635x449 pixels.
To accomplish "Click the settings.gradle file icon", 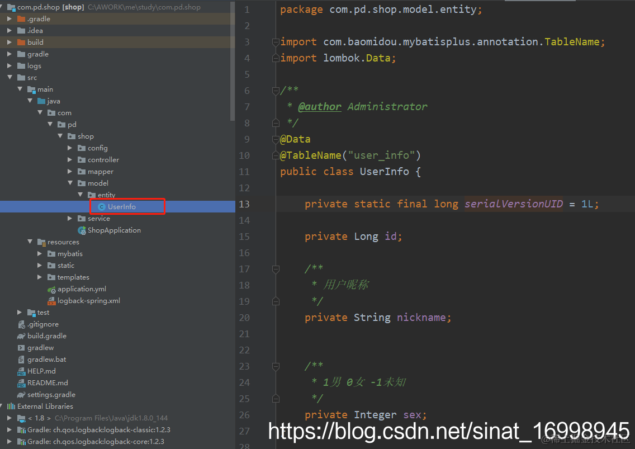I will pyautogui.click(x=21, y=395).
